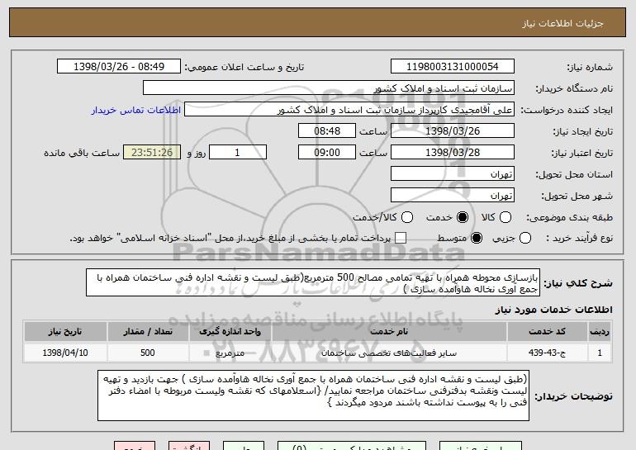636x450 pixels.
Task: Click the request creator name field
Action: 349,110
